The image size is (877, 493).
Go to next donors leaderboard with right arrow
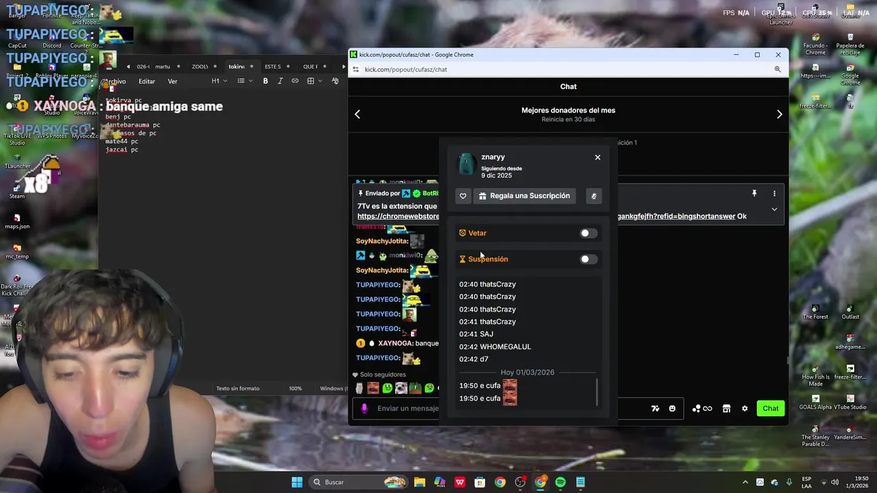click(779, 114)
